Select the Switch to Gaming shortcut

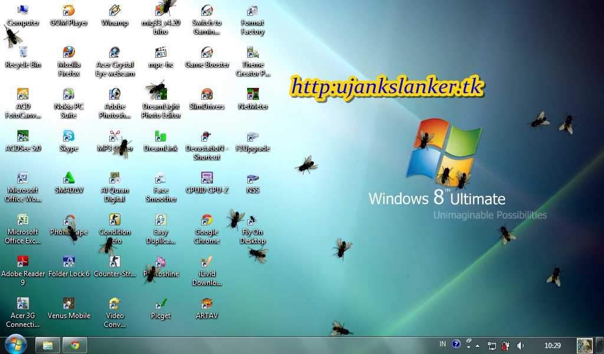point(207,20)
